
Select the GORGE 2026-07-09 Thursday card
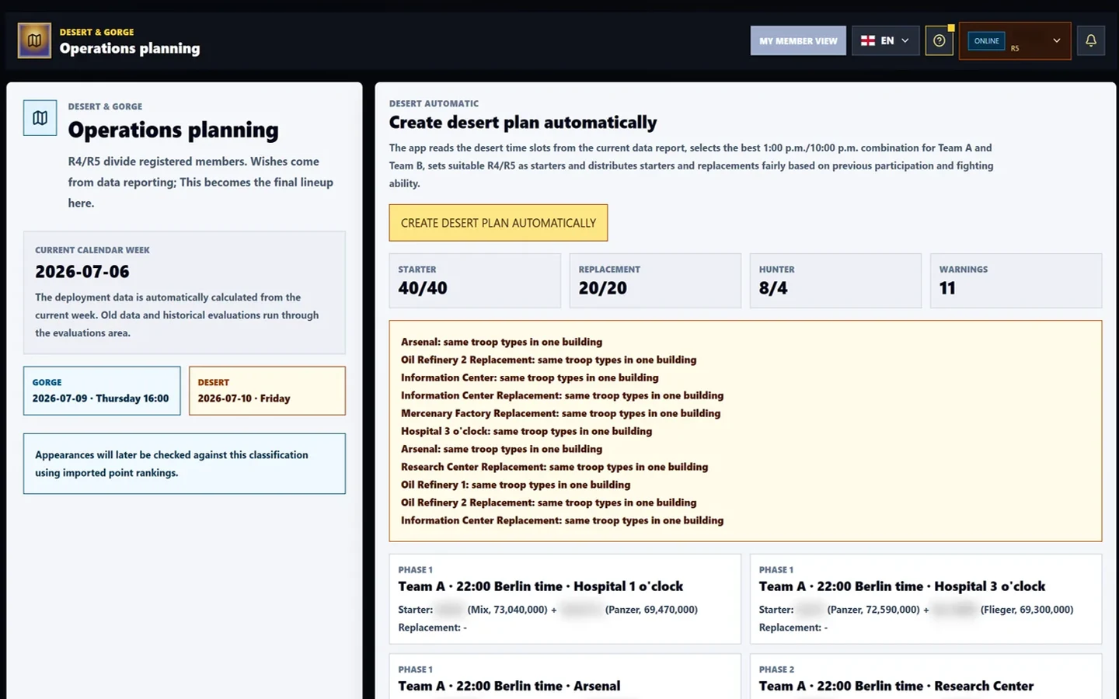tap(102, 391)
